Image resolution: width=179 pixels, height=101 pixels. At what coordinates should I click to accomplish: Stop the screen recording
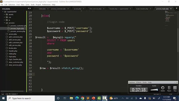click(175, 89)
